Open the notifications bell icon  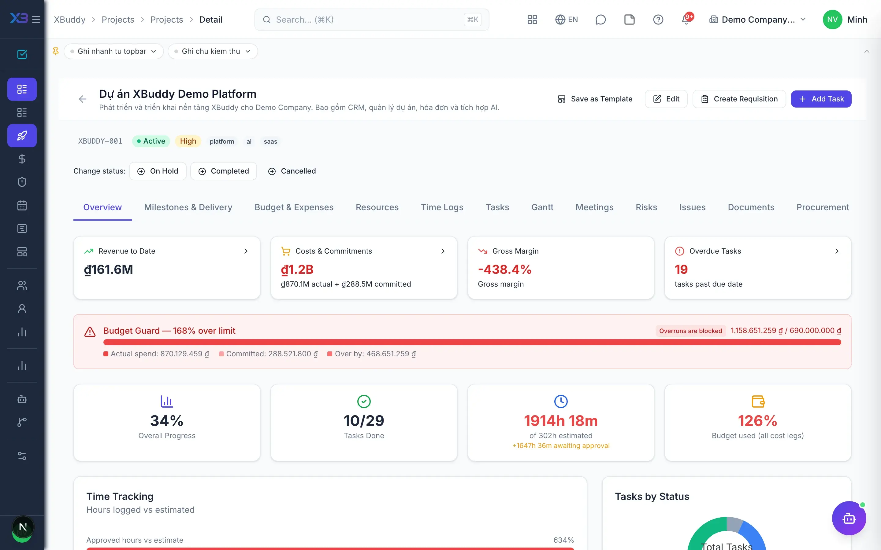[x=686, y=19]
